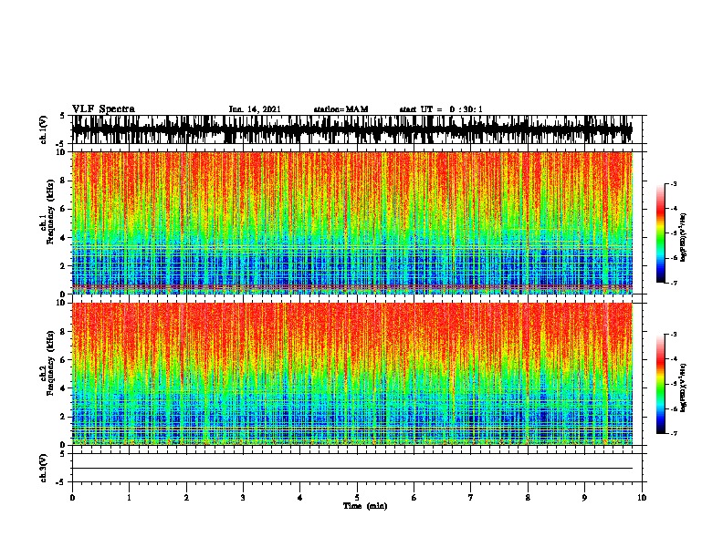Click the ch.2 frequency tick "8"

point(64,332)
